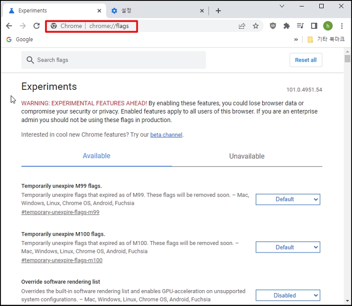Open the Google bookmark in bookmarks bar

(19, 40)
